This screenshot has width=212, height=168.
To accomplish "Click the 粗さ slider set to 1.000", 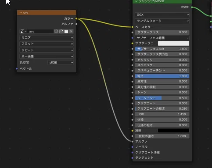I will [162, 76].
